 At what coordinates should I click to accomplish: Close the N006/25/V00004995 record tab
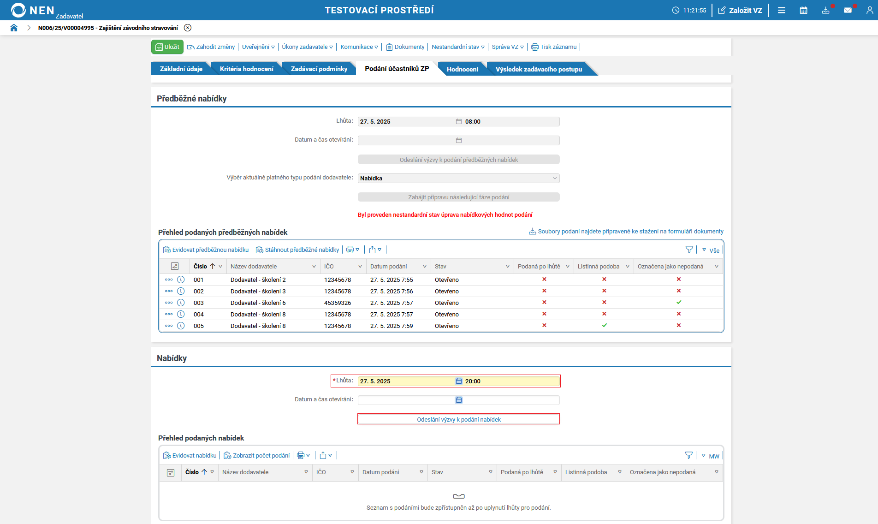[x=188, y=28]
